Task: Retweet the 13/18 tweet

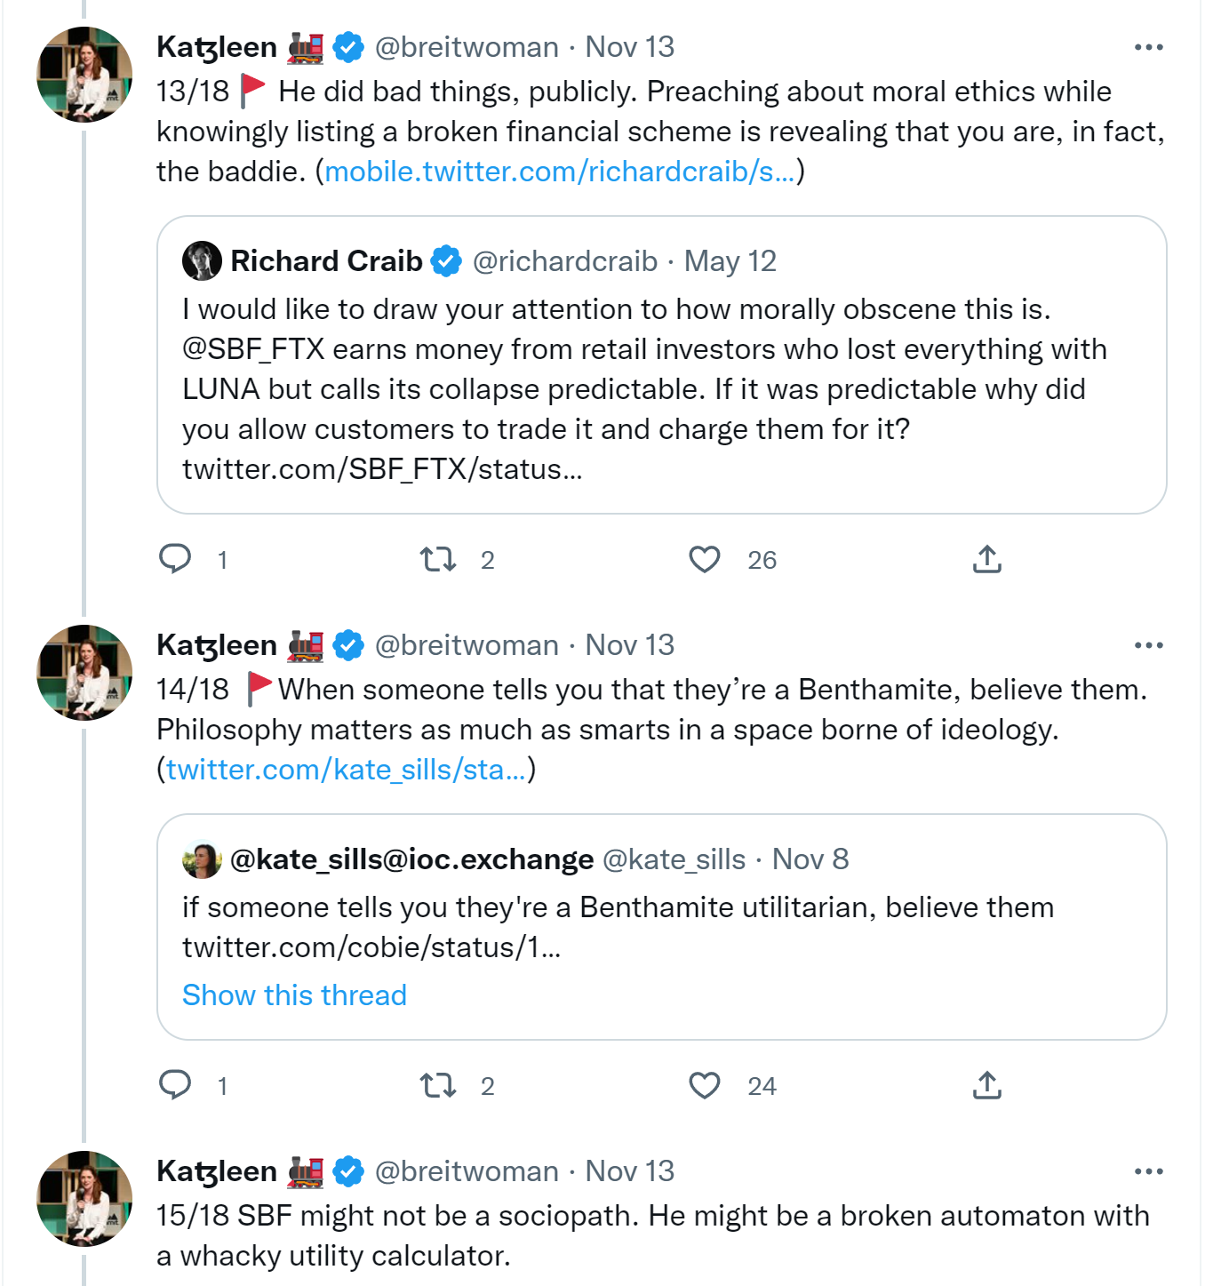Action: click(x=438, y=559)
